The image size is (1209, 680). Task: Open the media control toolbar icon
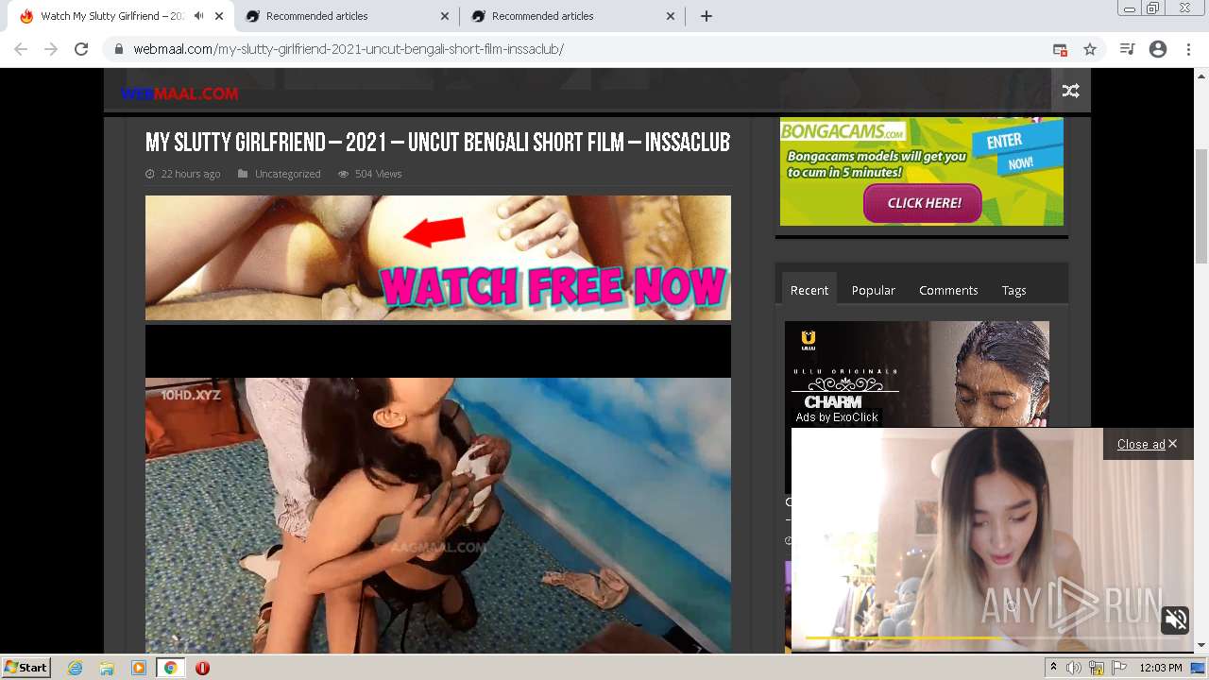(x=1127, y=49)
